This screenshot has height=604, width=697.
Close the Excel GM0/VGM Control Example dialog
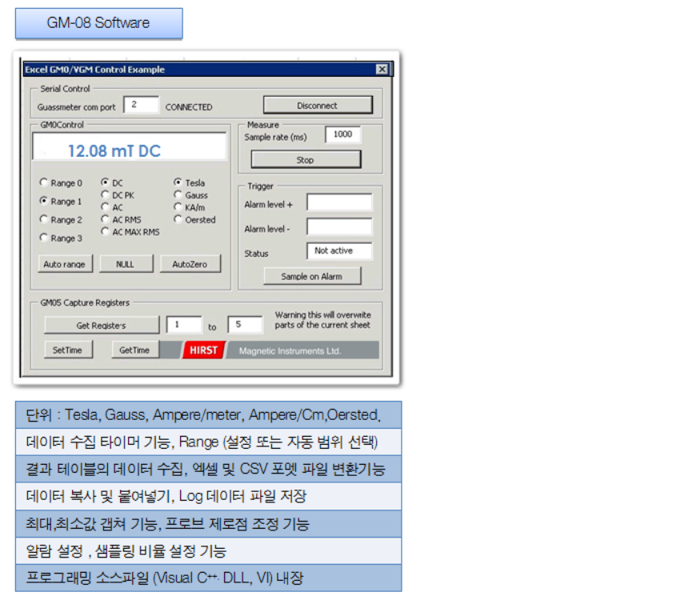click(x=382, y=70)
